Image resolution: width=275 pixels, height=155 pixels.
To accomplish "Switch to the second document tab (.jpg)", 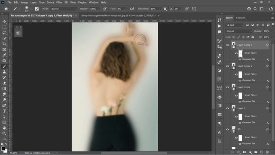I will click(119, 15).
